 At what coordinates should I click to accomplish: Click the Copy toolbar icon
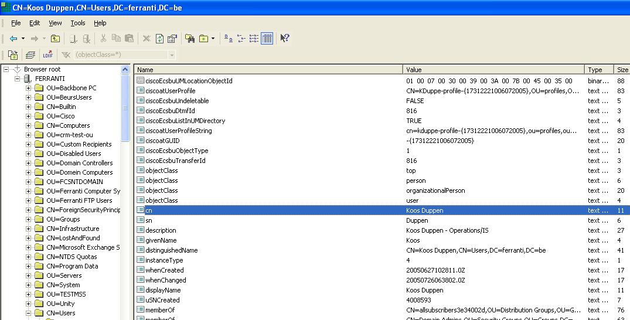coord(116,38)
